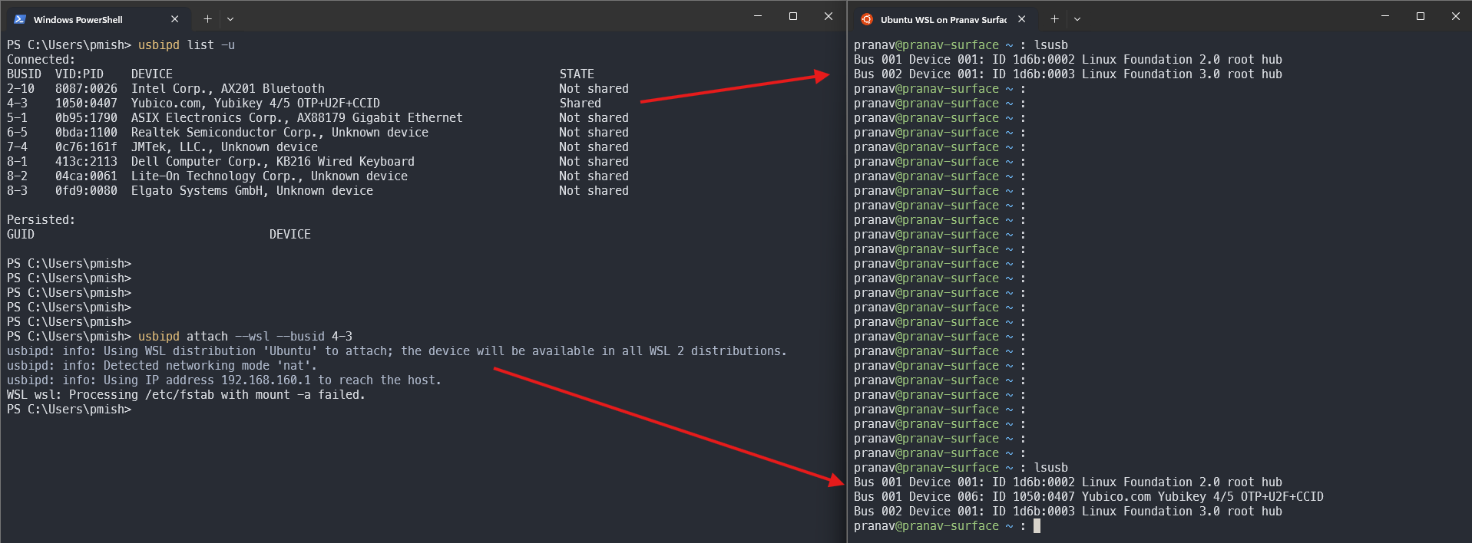1472x543 pixels.
Task: Click the Ubuntu icon in the Ubuntu WSL tab
Action: pos(867,19)
